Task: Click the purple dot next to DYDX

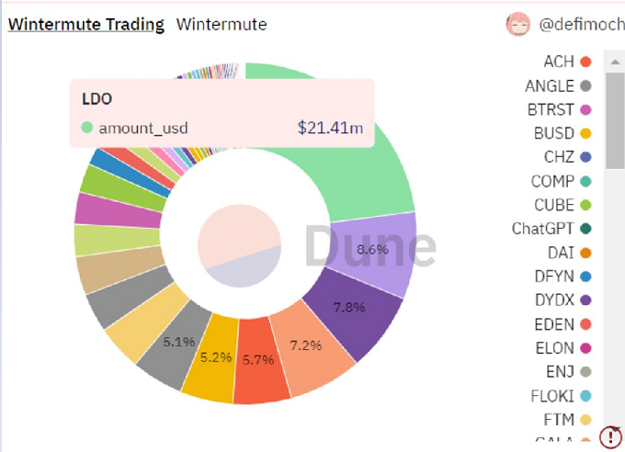Action: coord(585,300)
